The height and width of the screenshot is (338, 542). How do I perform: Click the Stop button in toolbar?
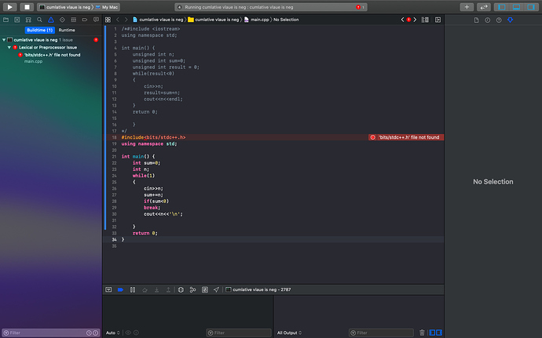point(27,7)
